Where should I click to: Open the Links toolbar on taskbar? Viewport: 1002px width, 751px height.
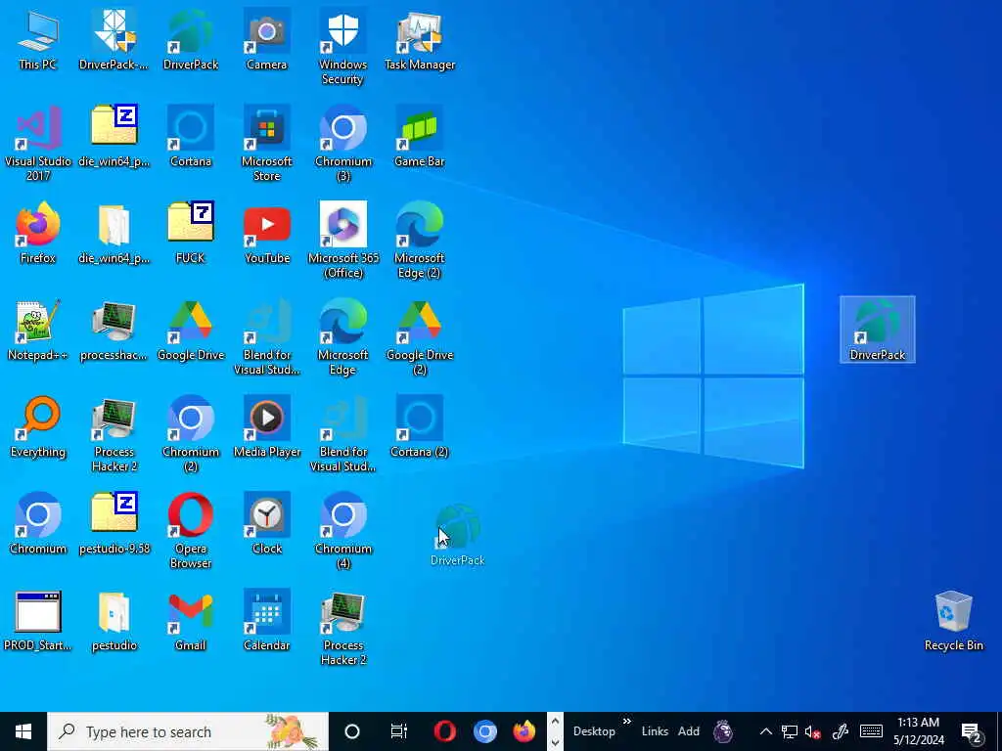point(655,731)
